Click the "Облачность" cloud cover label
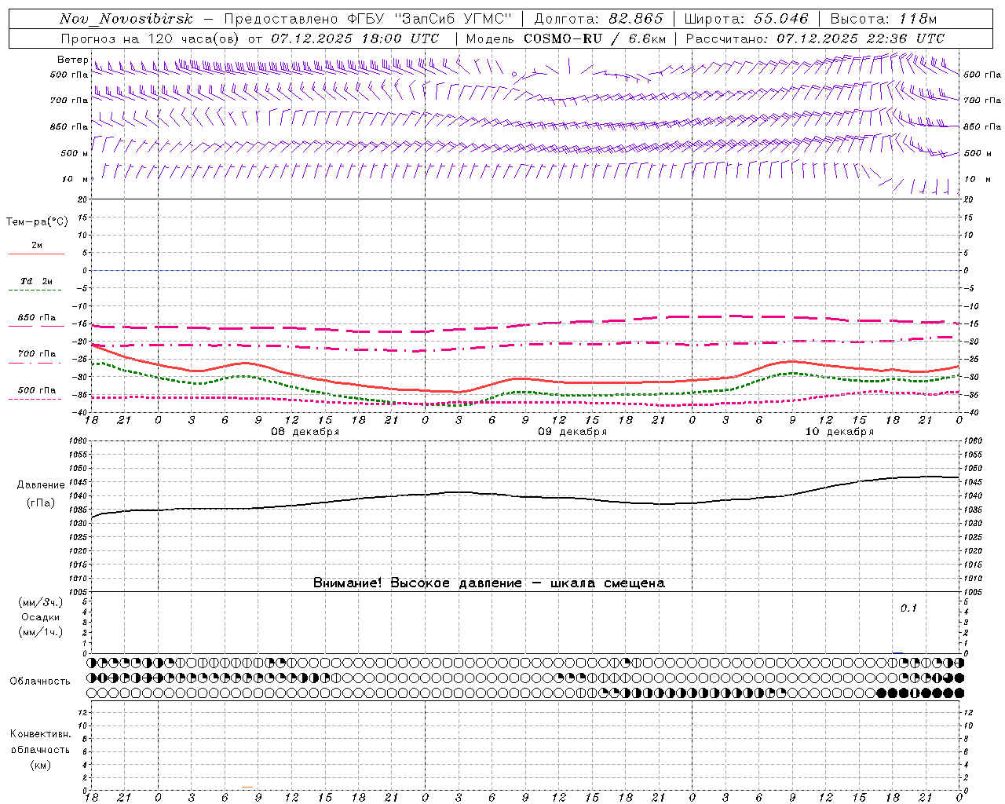Viewport: 1005px width, 804px height. click(40, 682)
